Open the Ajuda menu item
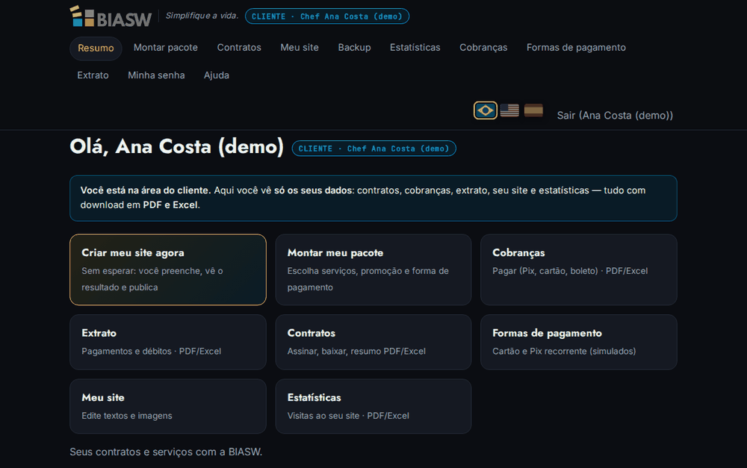Image resolution: width=747 pixels, height=468 pixels. click(217, 75)
